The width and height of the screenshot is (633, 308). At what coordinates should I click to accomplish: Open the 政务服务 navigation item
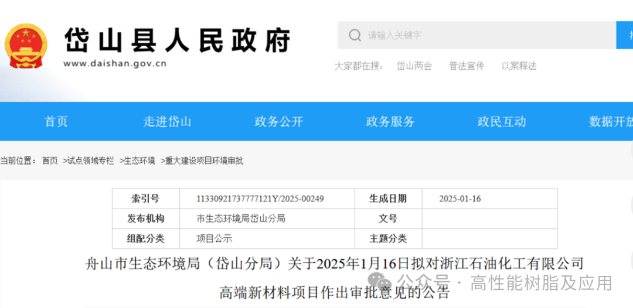click(390, 121)
